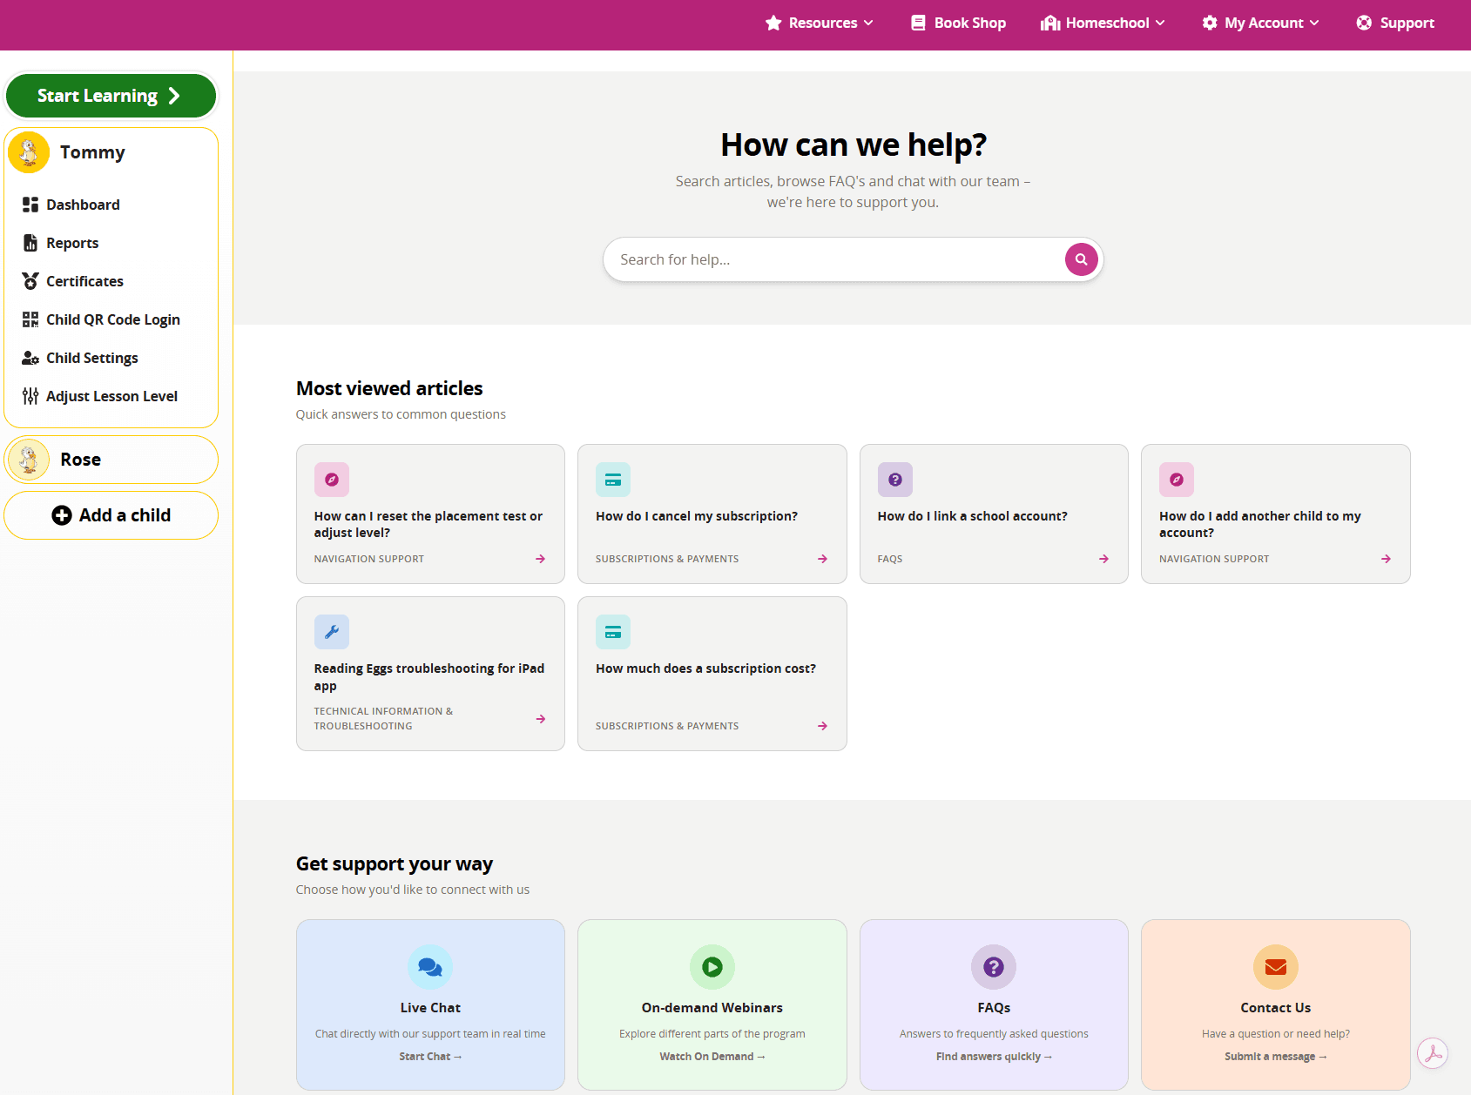1471x1095 pixels.
Task: Open the Support page in top navigation
Action: [1395, 24]
